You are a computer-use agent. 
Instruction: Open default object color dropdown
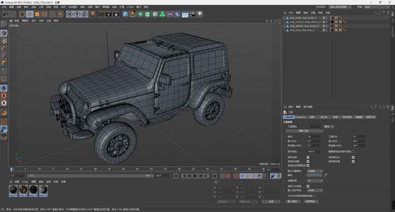coord(315,171)
